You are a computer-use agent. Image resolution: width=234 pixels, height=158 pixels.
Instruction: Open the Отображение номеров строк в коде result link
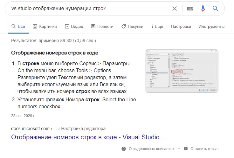pos(89,137)
